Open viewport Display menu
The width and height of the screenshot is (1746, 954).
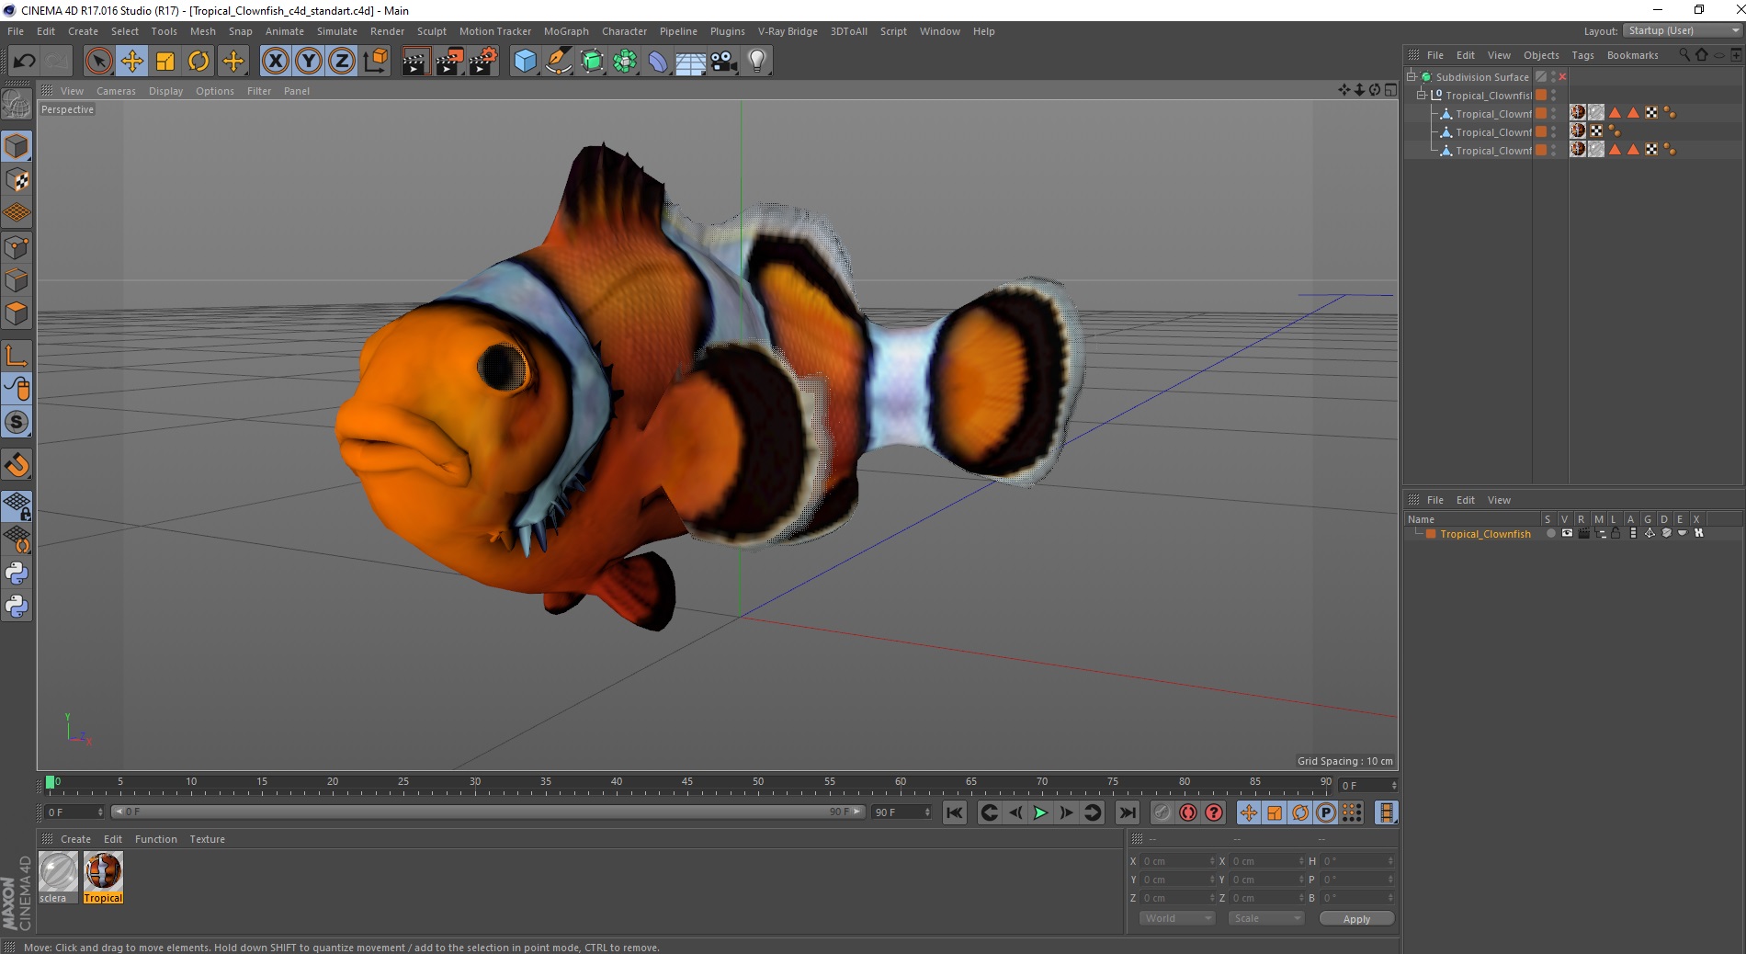[165, 91]
